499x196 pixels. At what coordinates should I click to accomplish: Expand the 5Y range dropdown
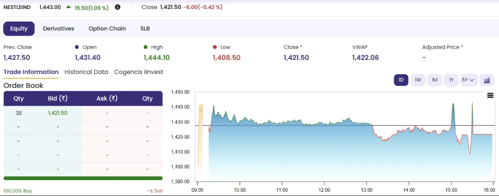pos(469,80)
